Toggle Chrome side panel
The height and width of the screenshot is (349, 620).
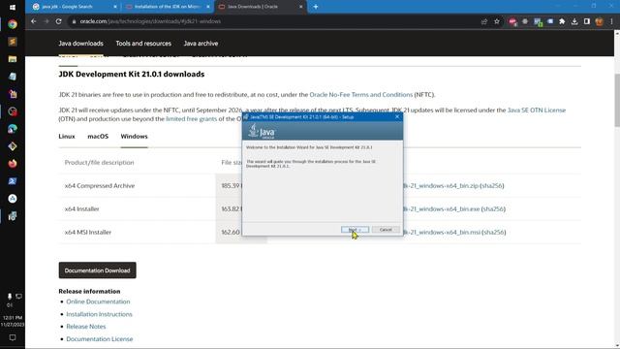(x=587, y=21)
